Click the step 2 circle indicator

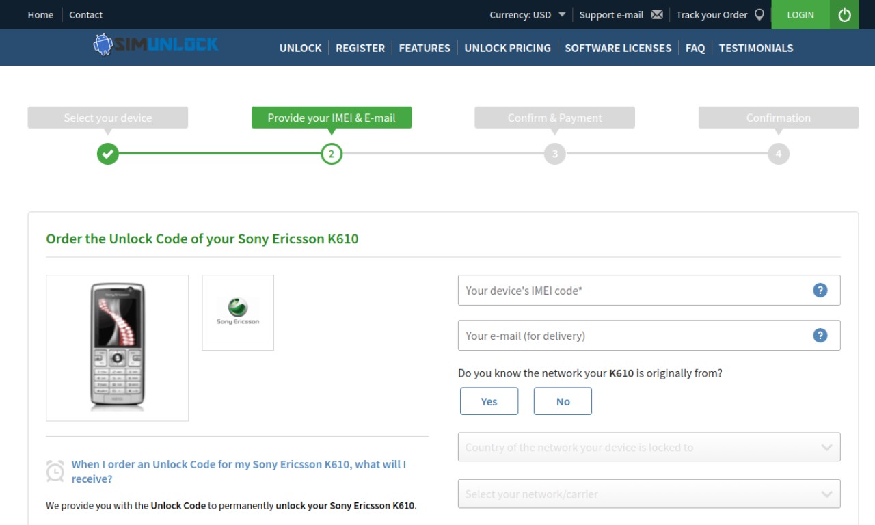pyautogui.click(x=332, y=154)
